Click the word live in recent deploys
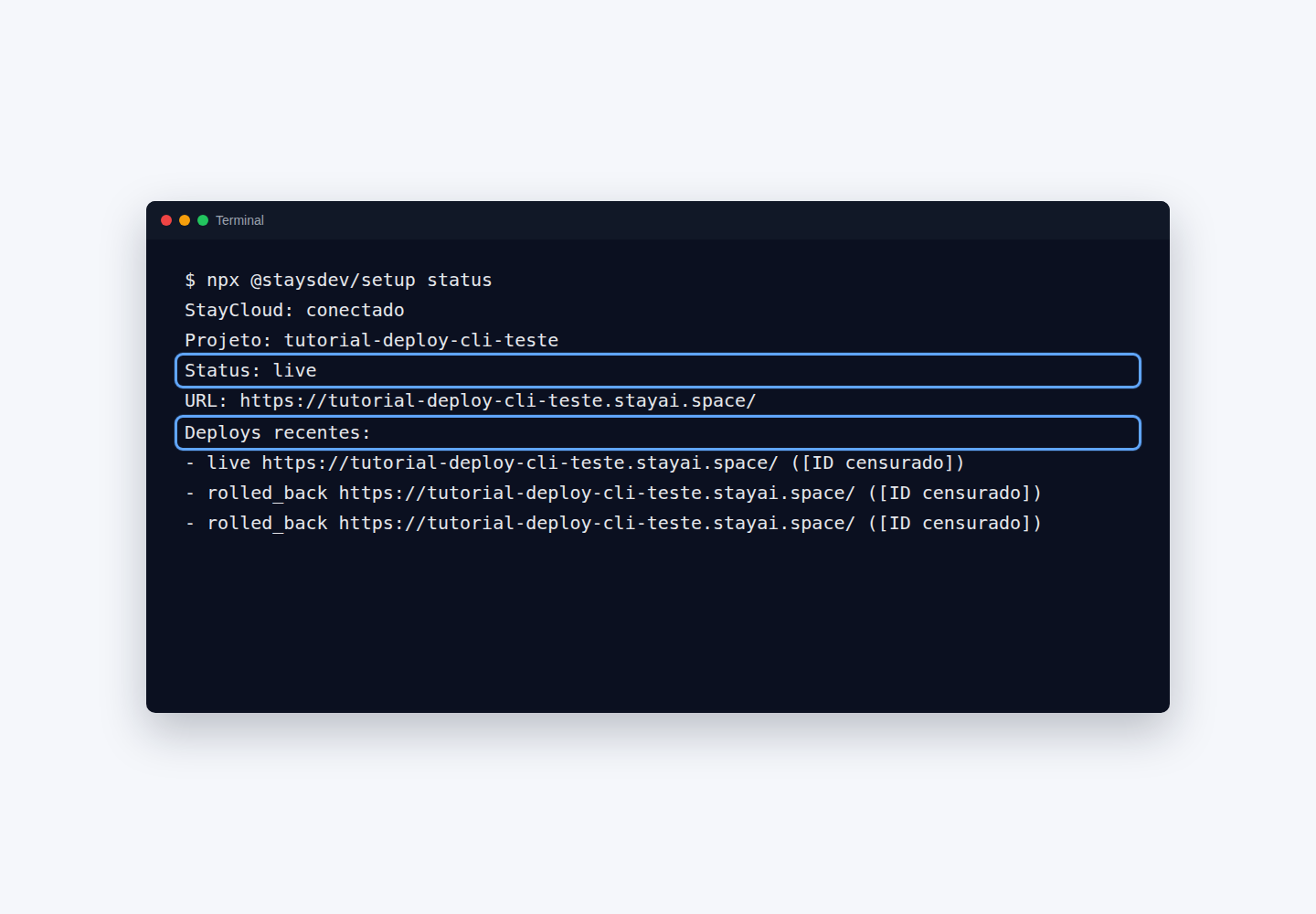The height and width of the screenshot is (914, 1316). [228, 462]
